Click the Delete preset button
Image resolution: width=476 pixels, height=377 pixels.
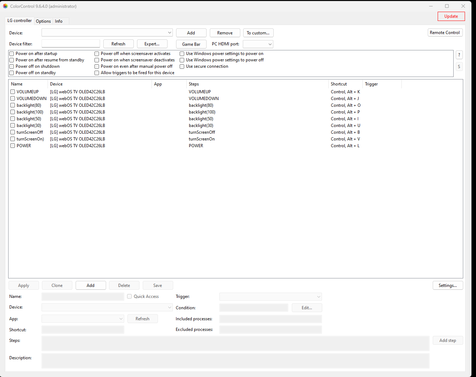click(124, 285)
